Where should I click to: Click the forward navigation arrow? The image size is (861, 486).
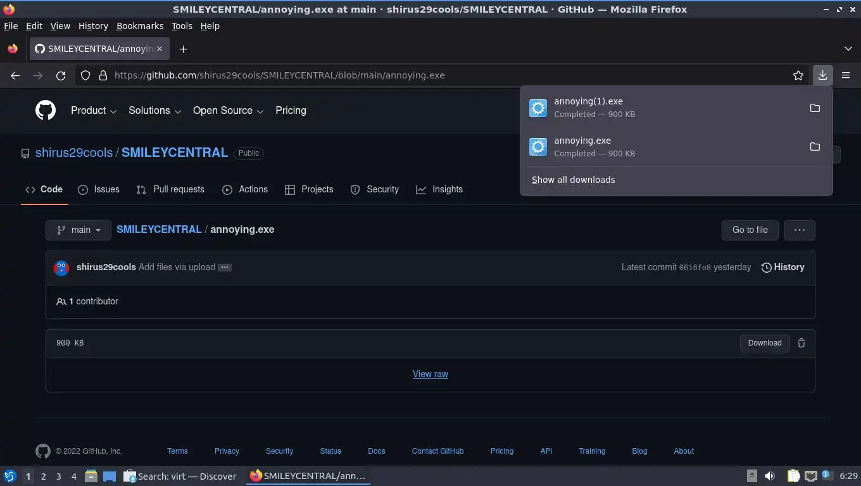click(38, 75)
